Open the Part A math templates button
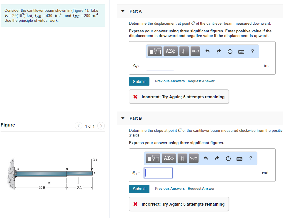 pyautogui.click(x=155, y=51)
